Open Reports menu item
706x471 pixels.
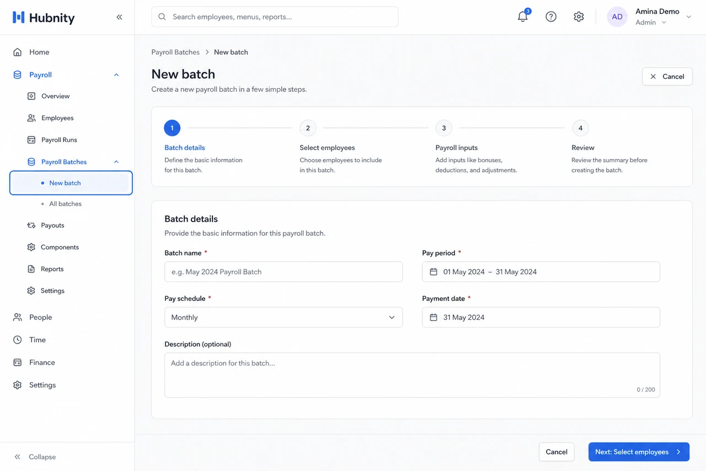(x=52, y=269)
